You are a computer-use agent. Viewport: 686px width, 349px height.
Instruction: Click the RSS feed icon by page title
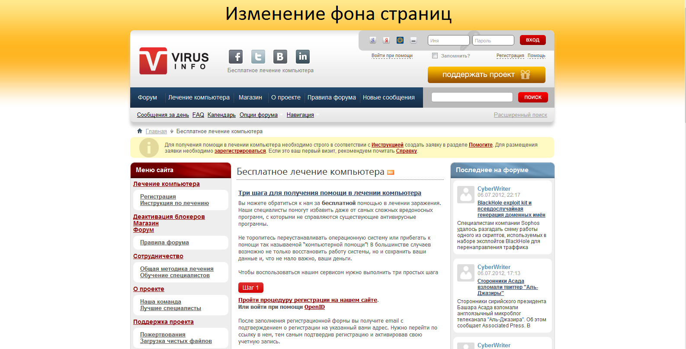pos(391,173)
